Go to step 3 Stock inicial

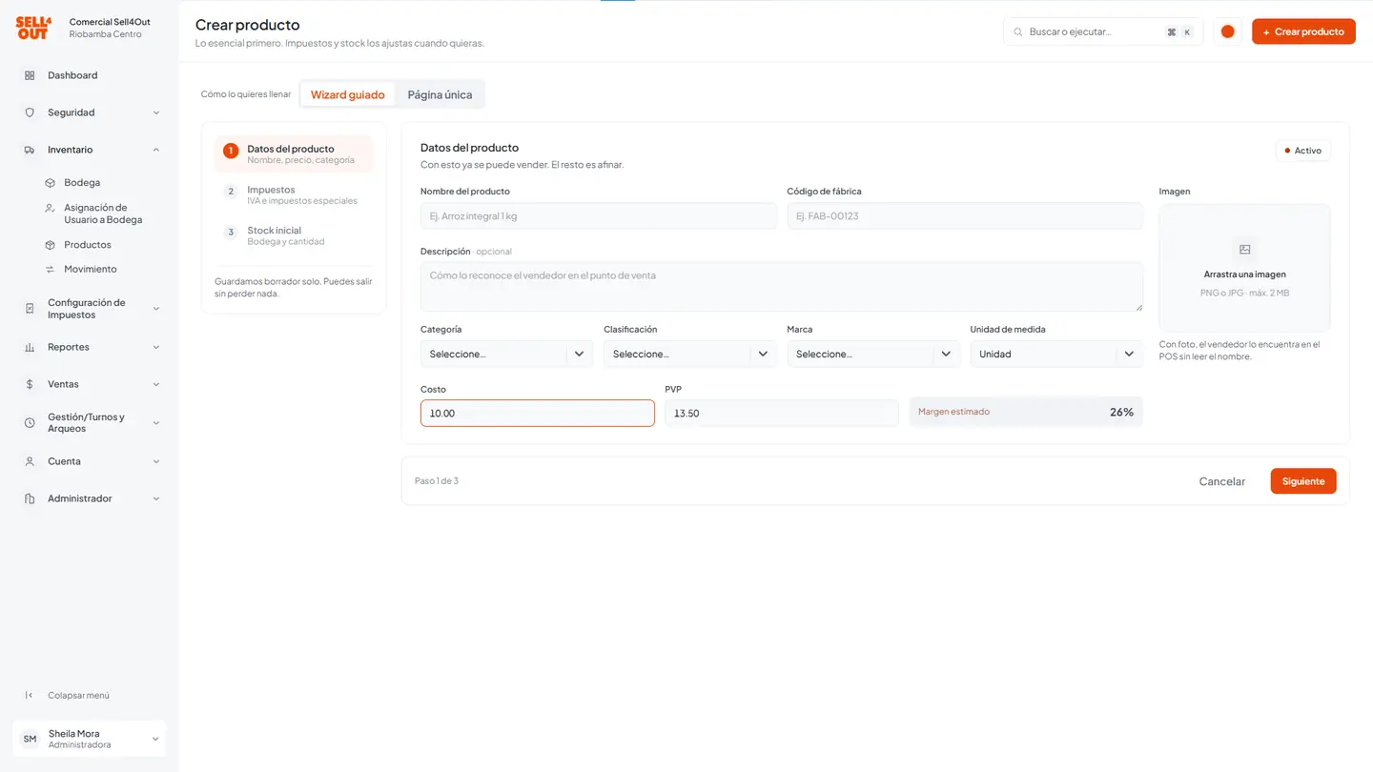pos(294,236)
